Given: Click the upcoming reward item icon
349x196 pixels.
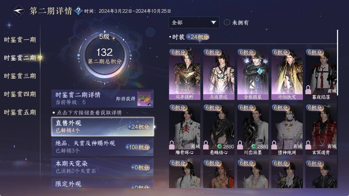Looking at the screenshot, I should (145, 99).
